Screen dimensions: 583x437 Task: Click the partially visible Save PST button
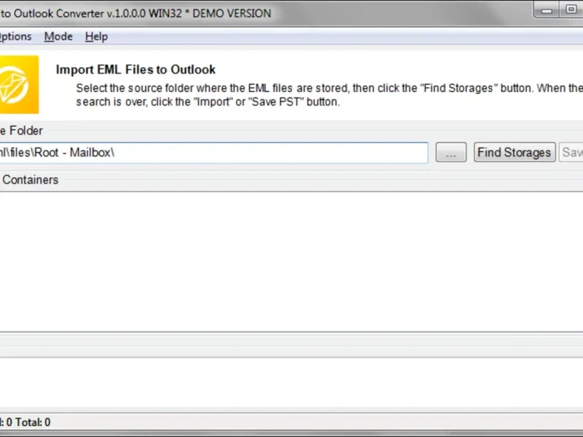[x=571, y=152]
